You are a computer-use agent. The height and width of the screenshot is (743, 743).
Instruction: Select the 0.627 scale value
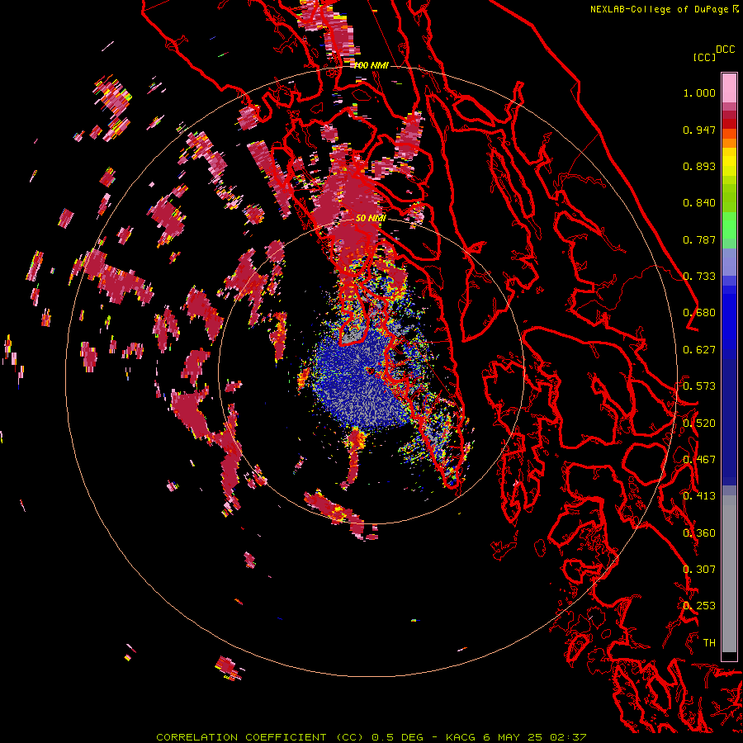[699, 350]
